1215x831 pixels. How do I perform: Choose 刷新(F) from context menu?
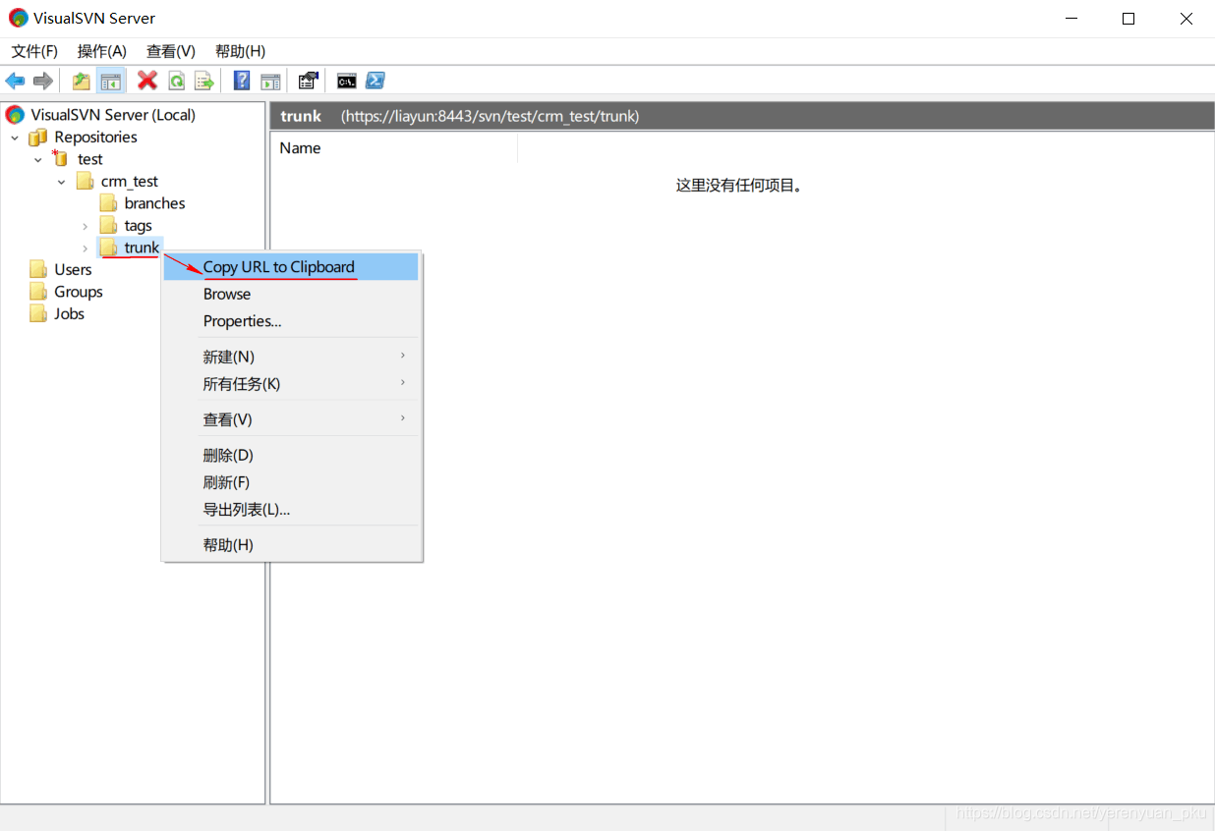point(292,482)
